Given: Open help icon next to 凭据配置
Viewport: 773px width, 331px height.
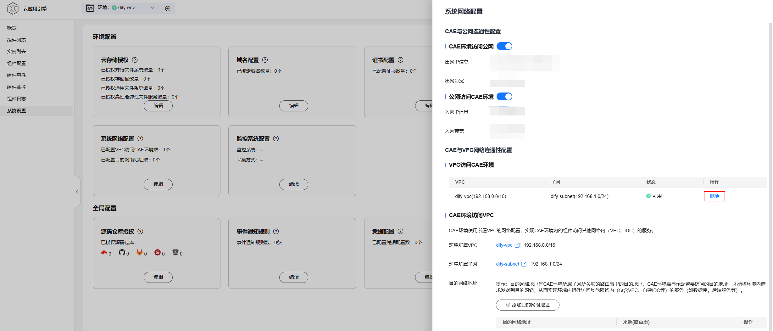Looking at the screenshot, I should [401, 231].
